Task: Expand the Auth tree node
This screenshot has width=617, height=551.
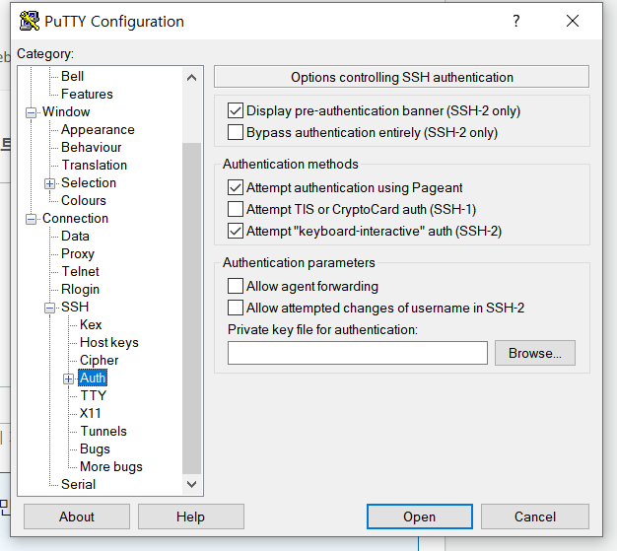Action: click(68, 379)
